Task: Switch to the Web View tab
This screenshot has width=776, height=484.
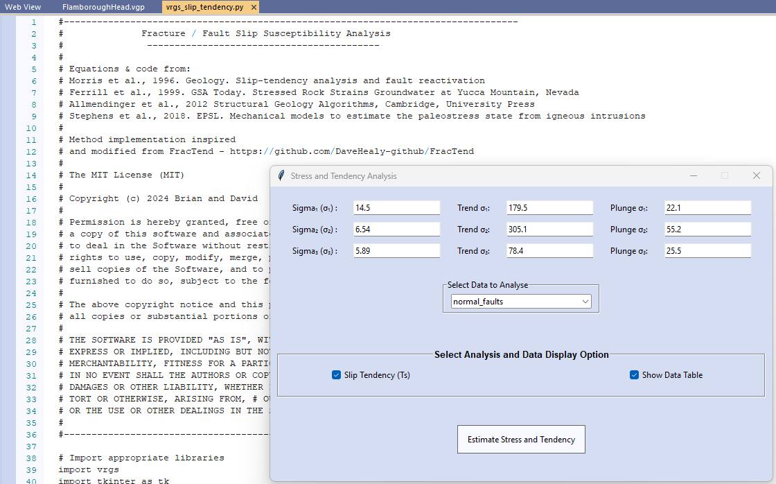Action: click(x=23, y=7)
